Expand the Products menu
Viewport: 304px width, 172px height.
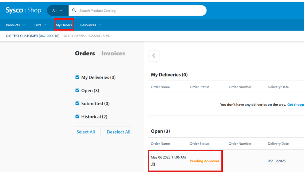(x=15, y=25)
